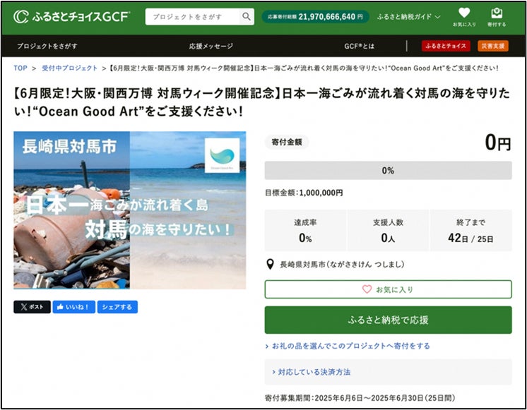The image size is (527, 410).
Task: Click the green ふるさと納税で応援 button
Action: click(389, 320)
